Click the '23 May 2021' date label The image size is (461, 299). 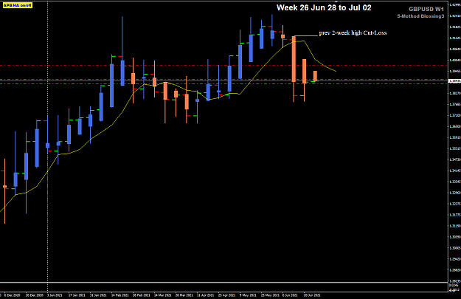point(270,295)
